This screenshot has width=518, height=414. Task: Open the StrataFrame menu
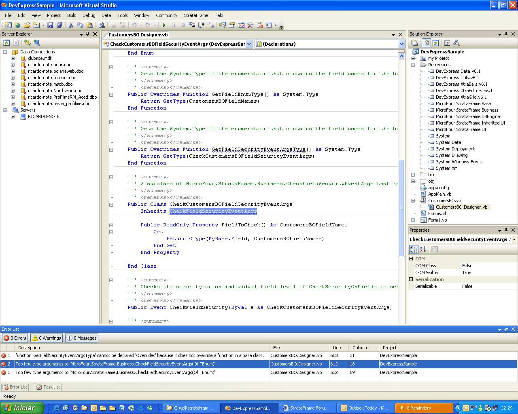pyautogui.click(x=196, y=15)
